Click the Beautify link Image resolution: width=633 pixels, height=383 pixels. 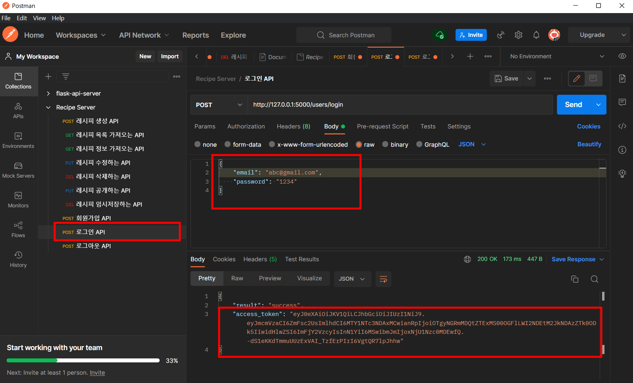[589, 144]
